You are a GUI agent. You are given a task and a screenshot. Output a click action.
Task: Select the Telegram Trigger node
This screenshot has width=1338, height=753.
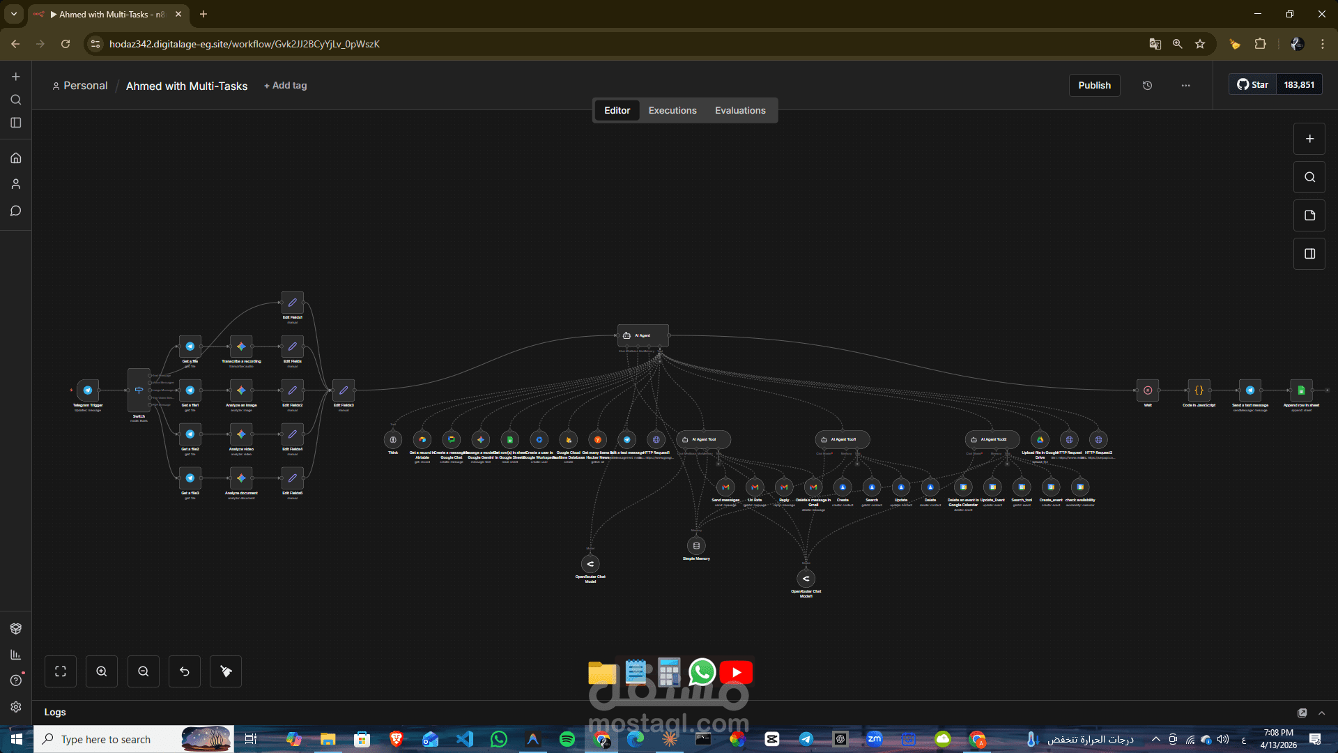[88, 390]
